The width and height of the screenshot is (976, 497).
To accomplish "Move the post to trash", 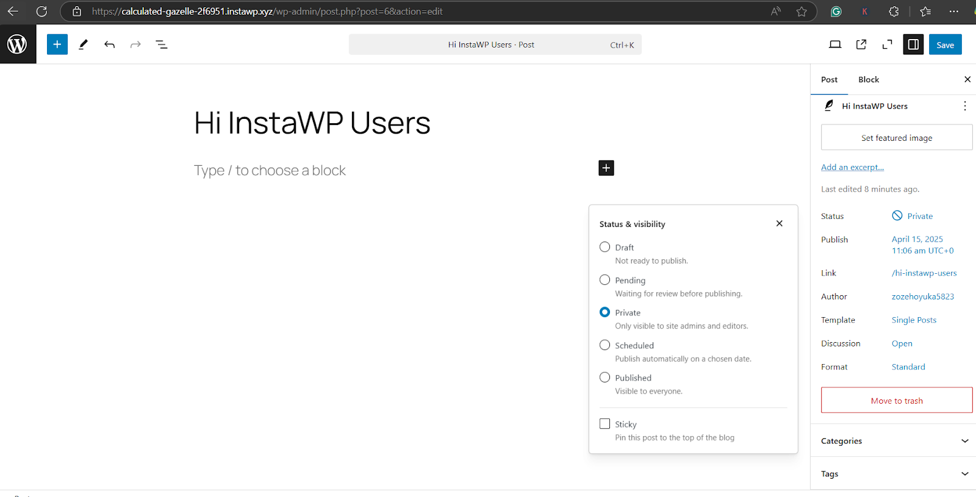I will [897, 401].
